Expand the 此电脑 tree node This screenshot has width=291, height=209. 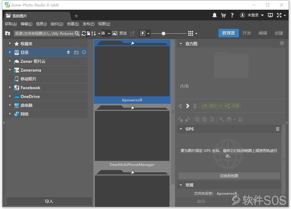pyautogui.click(x=10, y=105)
